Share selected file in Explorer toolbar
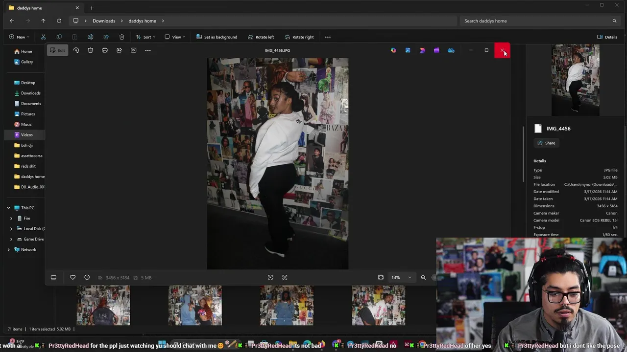Viewport: 627px width, 352px height. [x=106, y=37]
